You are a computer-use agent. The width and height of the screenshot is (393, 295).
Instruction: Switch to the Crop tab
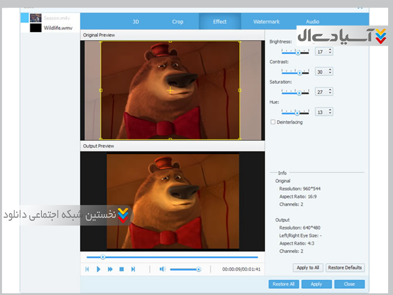(x=178, y=22)
